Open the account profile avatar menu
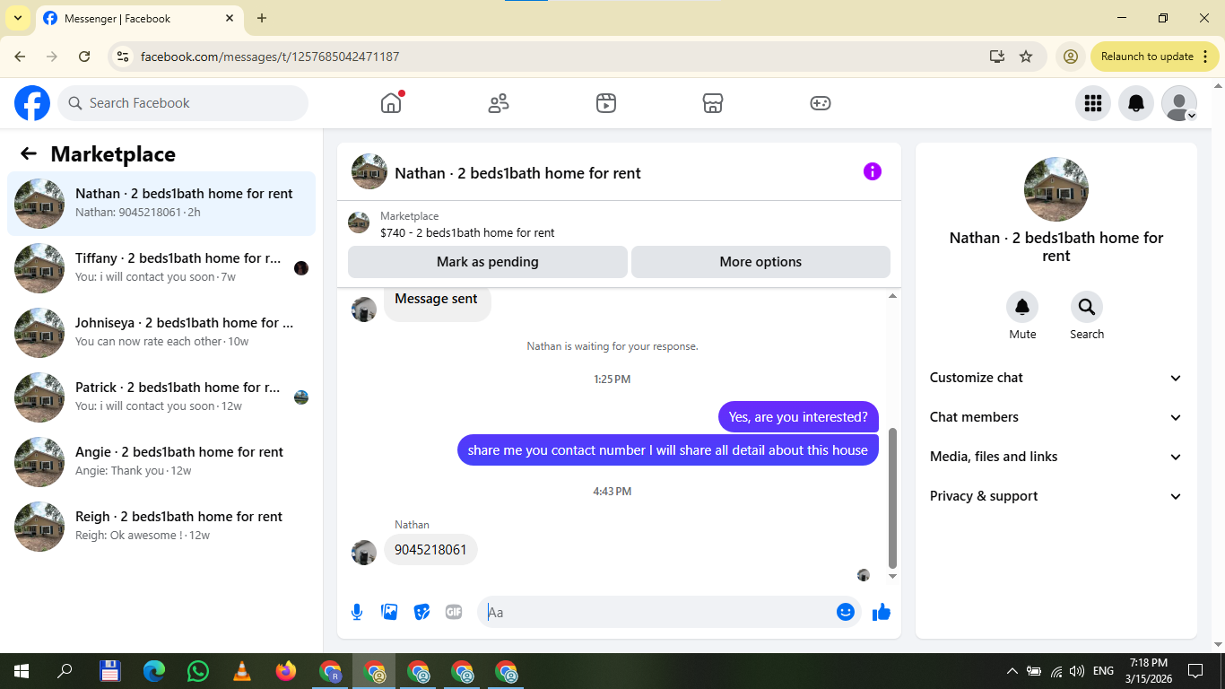The height and width of the screenshot is (689, 1225). click(x=1179, y=103)
